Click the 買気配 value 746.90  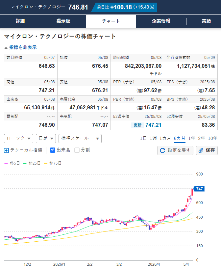(47, 125)
